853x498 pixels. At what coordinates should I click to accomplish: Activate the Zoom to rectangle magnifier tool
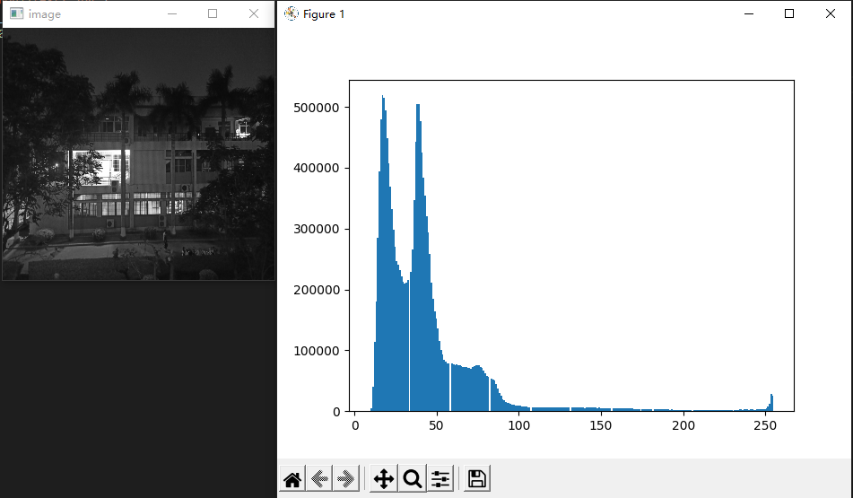tap(413, 479)
